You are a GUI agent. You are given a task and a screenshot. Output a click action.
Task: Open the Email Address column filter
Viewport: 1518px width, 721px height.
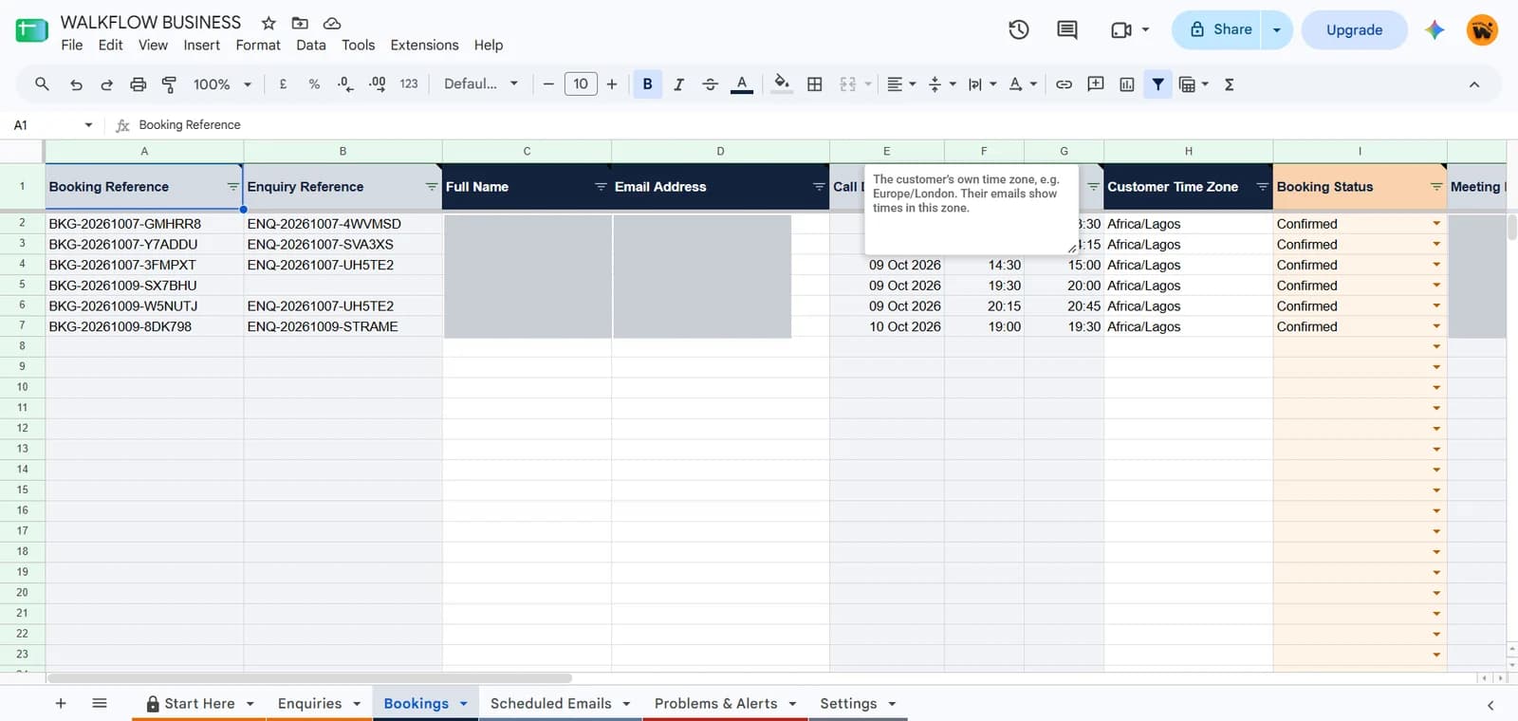819,187
